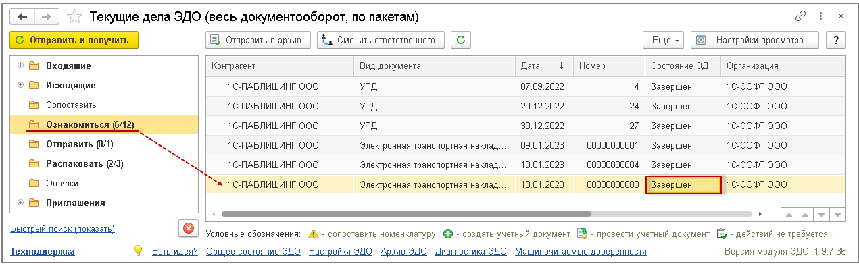Click scrollbar right arrow under the table

click(x=760, y=214)
